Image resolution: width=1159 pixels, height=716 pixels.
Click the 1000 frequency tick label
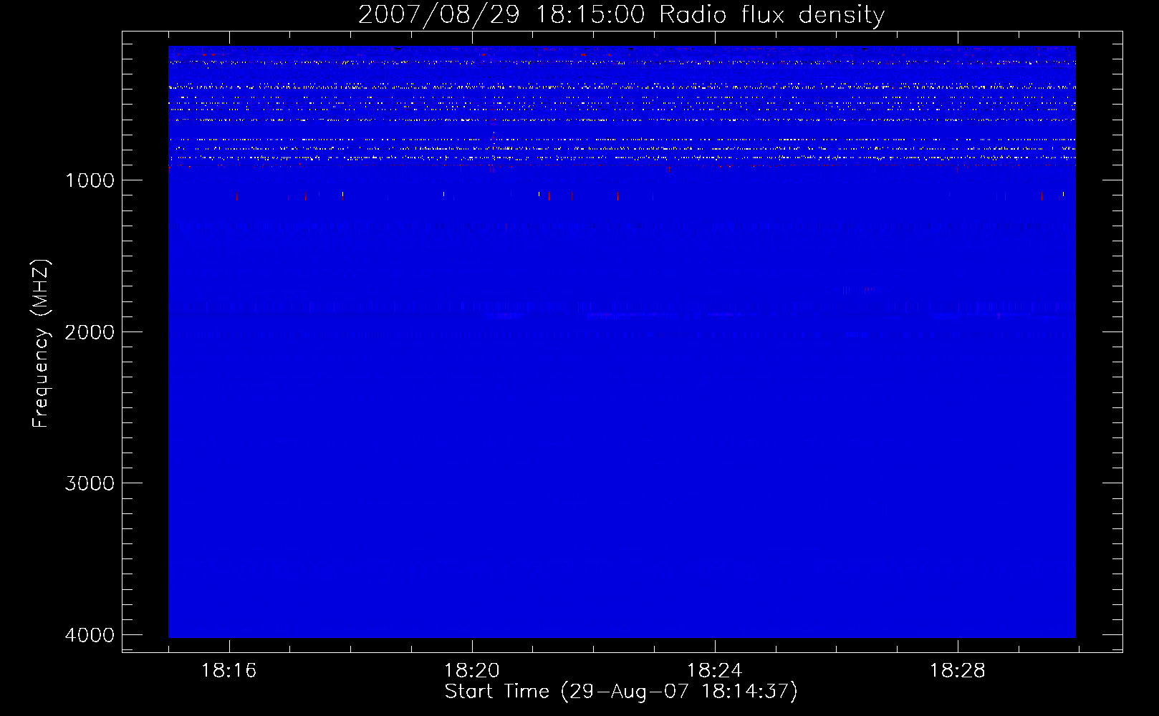[90, 180]
